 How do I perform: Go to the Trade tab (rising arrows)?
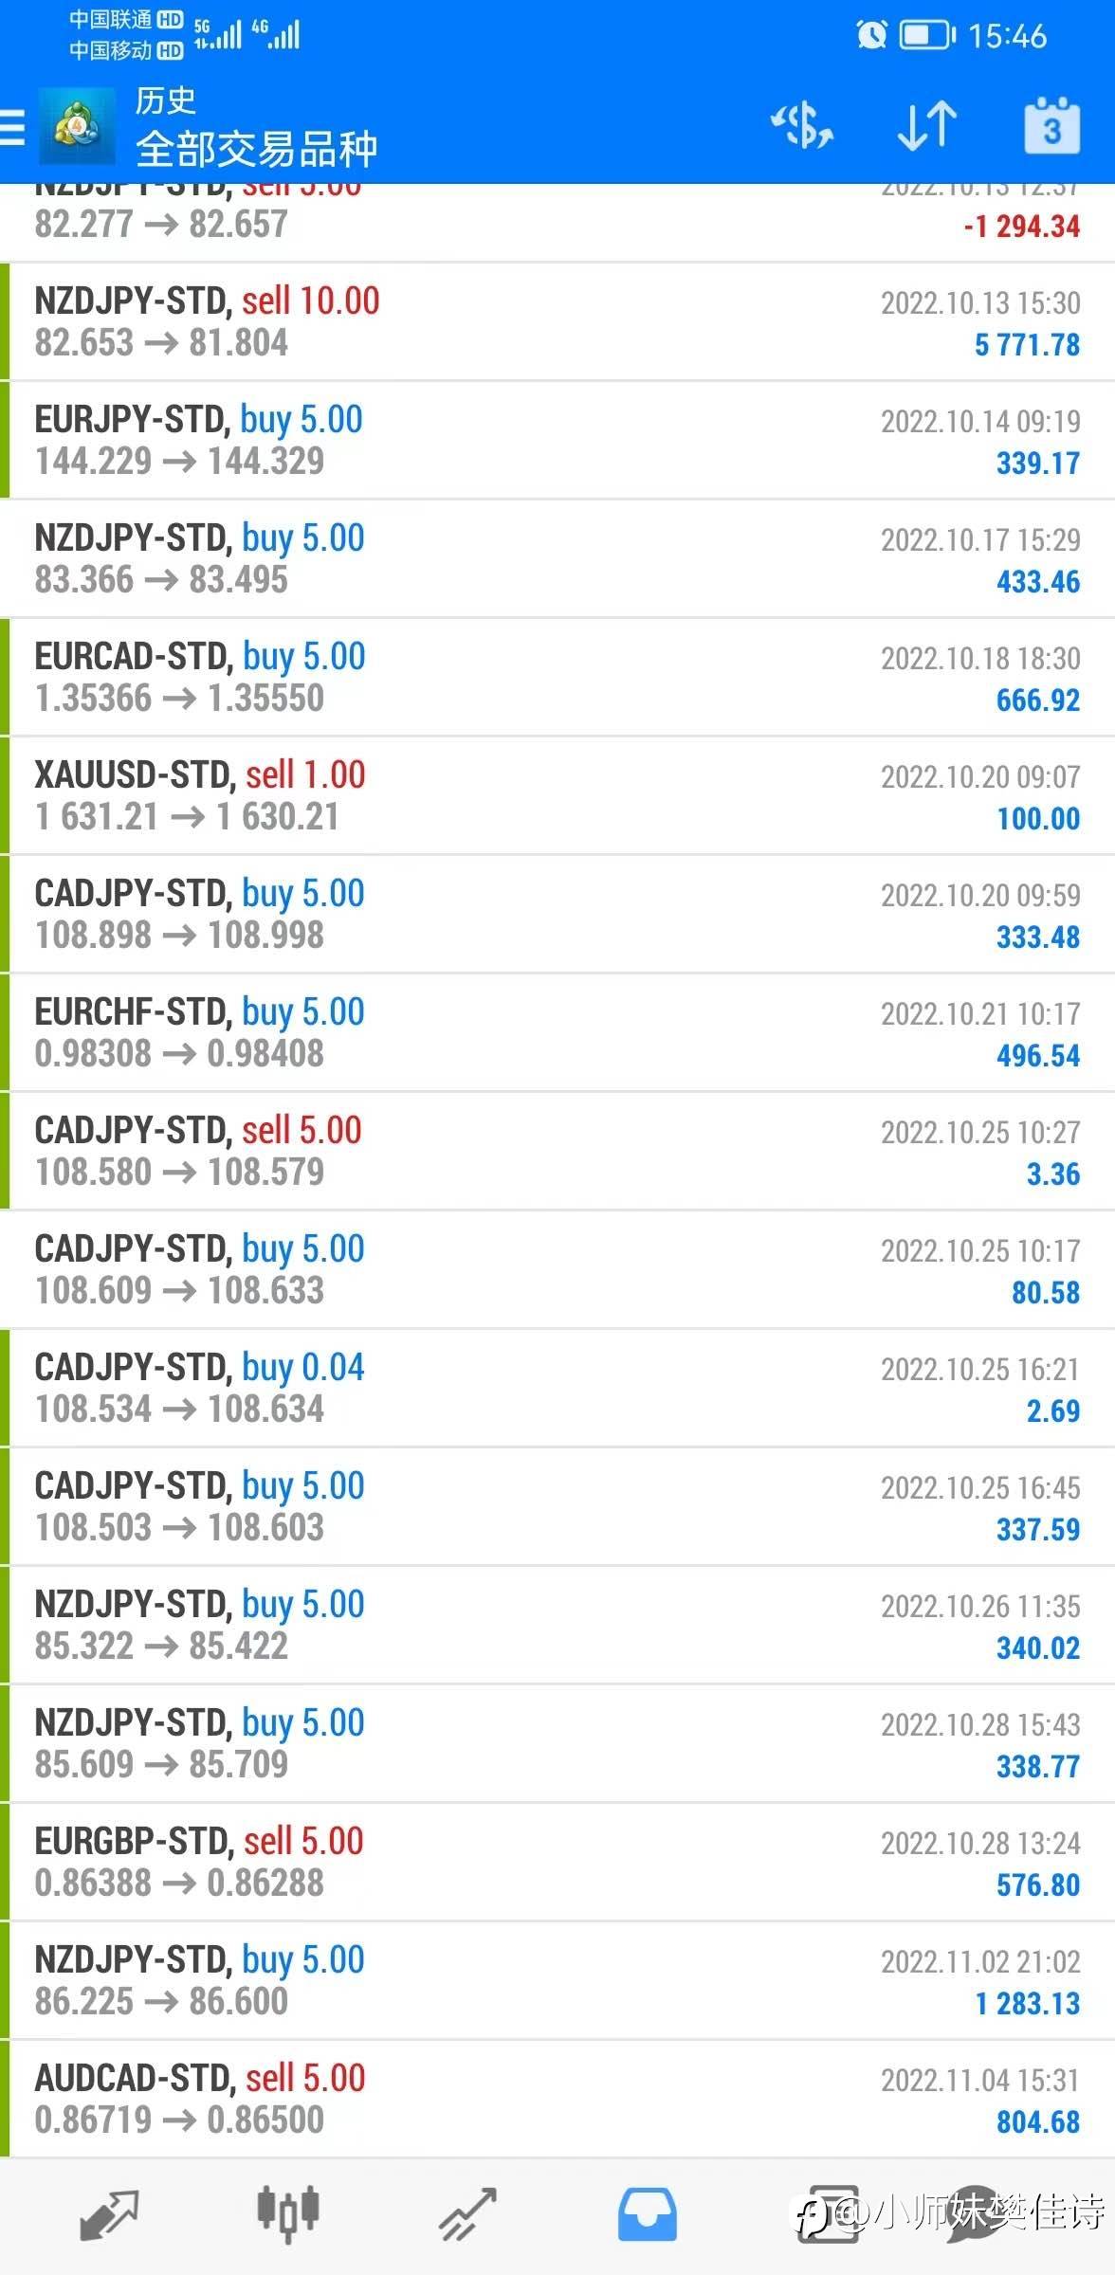[467, 2214]
